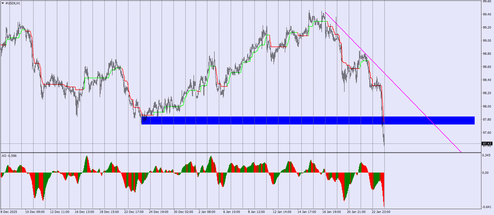Screen dimensions: 494x215
Task: Click the 97.60 price axis label
Action: [487, 132]
